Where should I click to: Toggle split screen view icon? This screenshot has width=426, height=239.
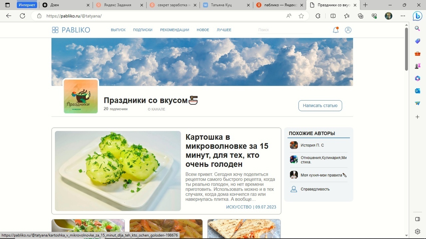click(333, 16)
